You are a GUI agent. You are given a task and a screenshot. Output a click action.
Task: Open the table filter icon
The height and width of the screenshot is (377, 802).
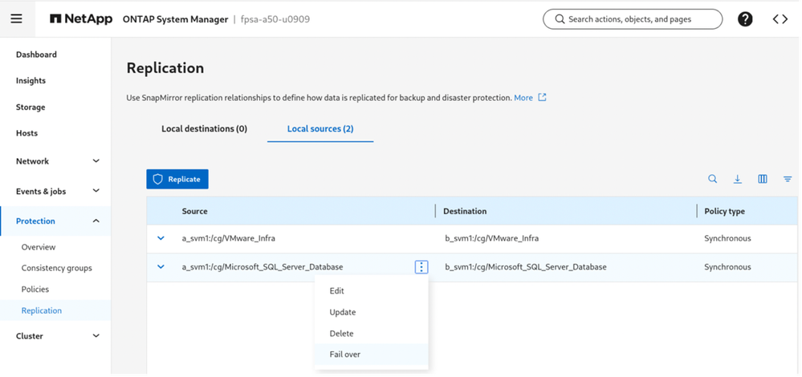(788, 179)
